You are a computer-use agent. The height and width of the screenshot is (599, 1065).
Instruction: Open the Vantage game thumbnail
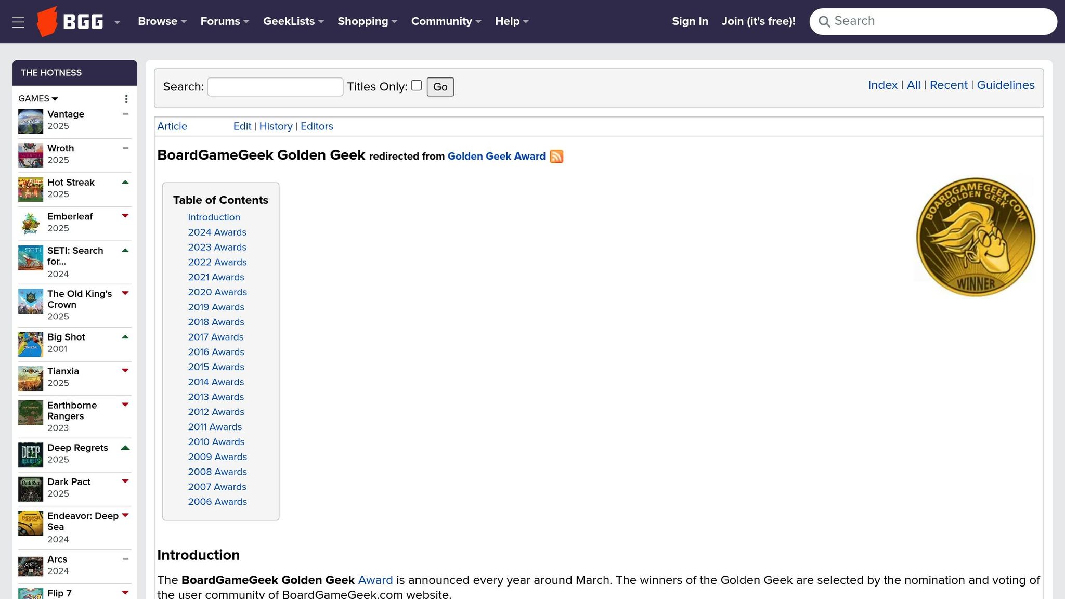[x=31, y=122]
